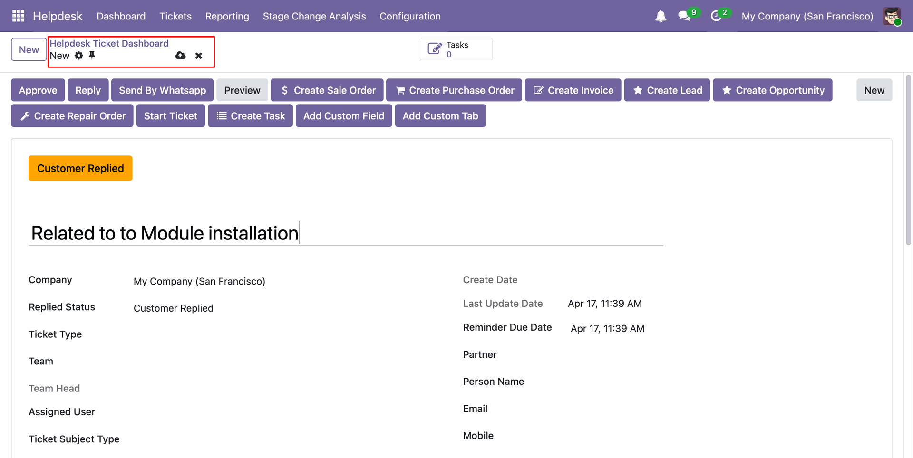Open the Helpdesk Ticket Dashboard breadcrumb link
This screenshot has height=458, width=913.
tap(109, 43)
